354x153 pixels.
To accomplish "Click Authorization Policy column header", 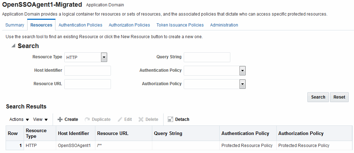I will 314,133.
